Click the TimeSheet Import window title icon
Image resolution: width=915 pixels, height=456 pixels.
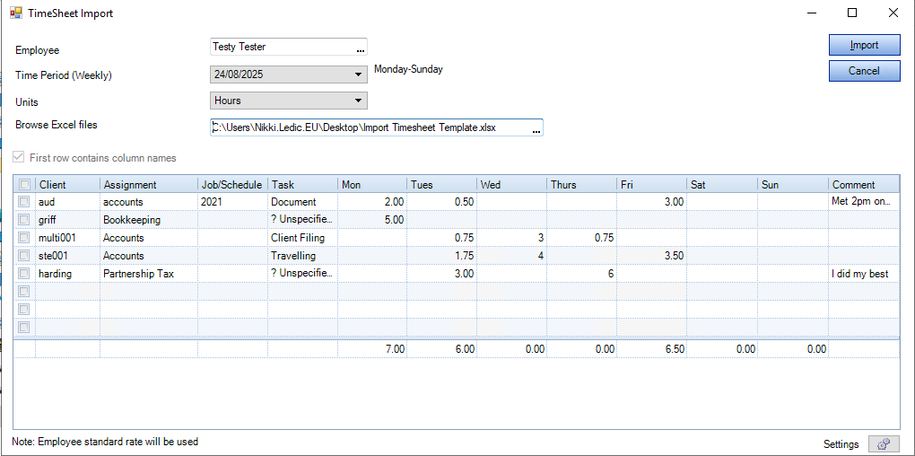tap(16, 13)
